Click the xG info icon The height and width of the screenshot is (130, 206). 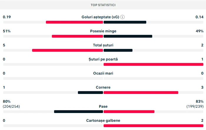(x=123, y=17)
